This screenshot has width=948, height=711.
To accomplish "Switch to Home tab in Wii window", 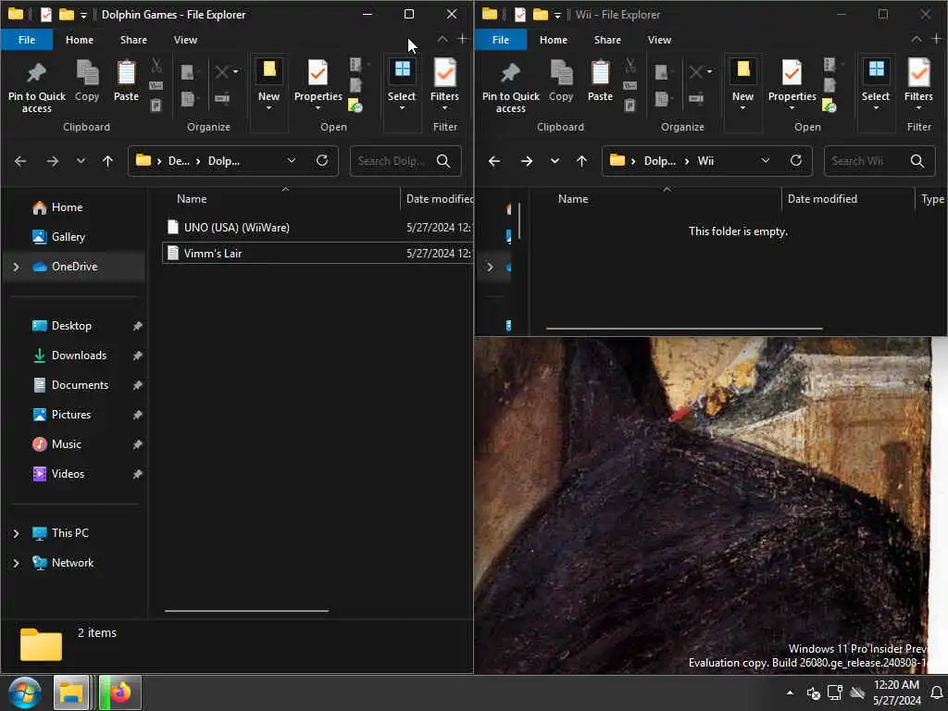I will (x=554, y=40).
